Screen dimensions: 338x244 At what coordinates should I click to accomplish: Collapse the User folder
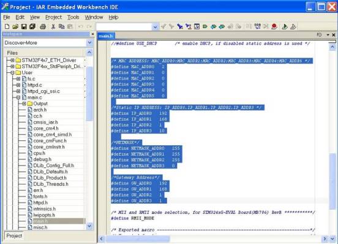click(12, 73)
